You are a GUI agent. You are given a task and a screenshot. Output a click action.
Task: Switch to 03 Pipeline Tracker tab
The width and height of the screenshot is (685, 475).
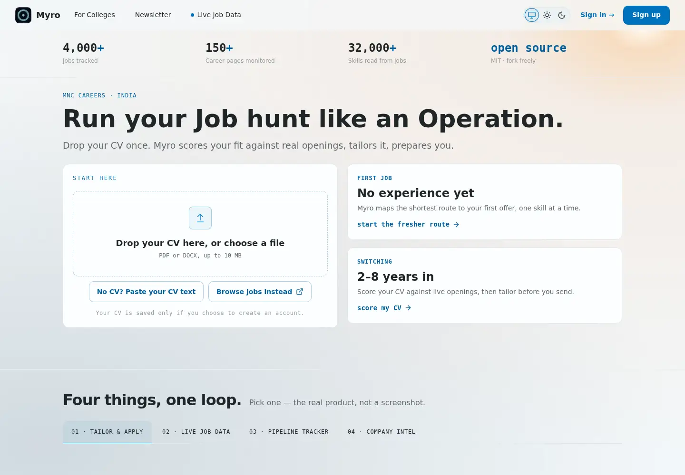pyautogui.click(x=289, y=432)
